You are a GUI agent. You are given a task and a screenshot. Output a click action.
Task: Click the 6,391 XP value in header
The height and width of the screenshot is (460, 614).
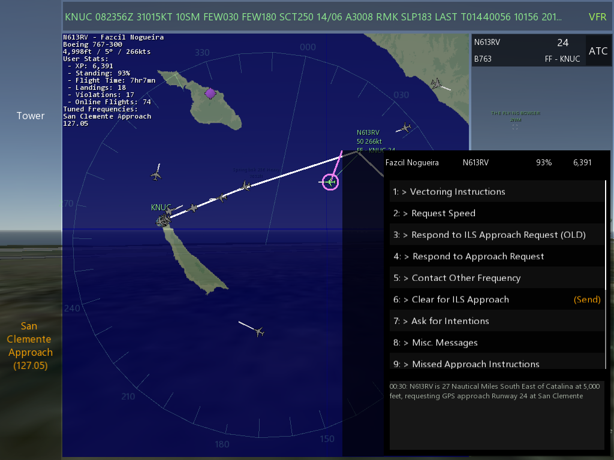pos(582,162)
